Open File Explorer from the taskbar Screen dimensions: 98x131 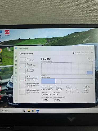tap(29, 111)
